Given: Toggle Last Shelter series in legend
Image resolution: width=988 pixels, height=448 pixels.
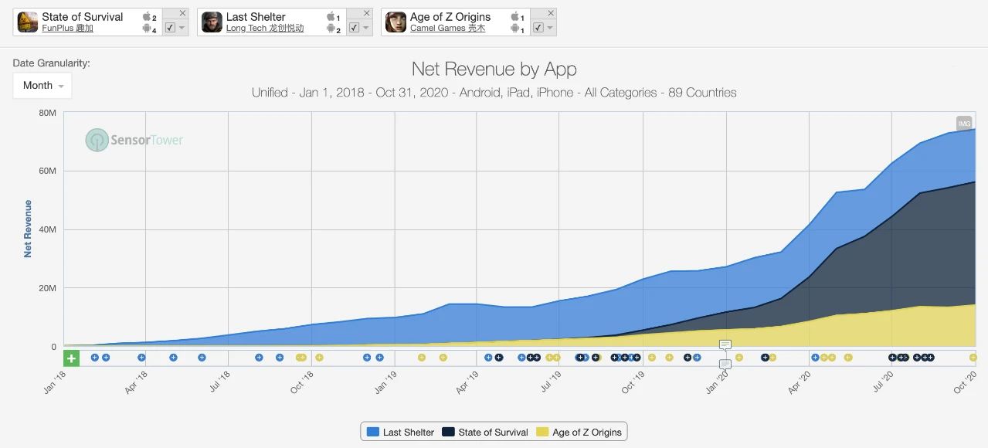Looking at the screenshot, I should [400, 432].
